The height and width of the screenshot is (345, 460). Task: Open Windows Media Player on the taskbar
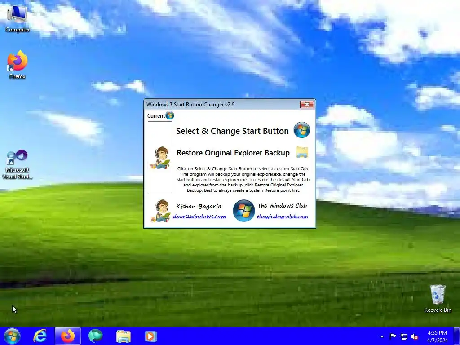151,336
